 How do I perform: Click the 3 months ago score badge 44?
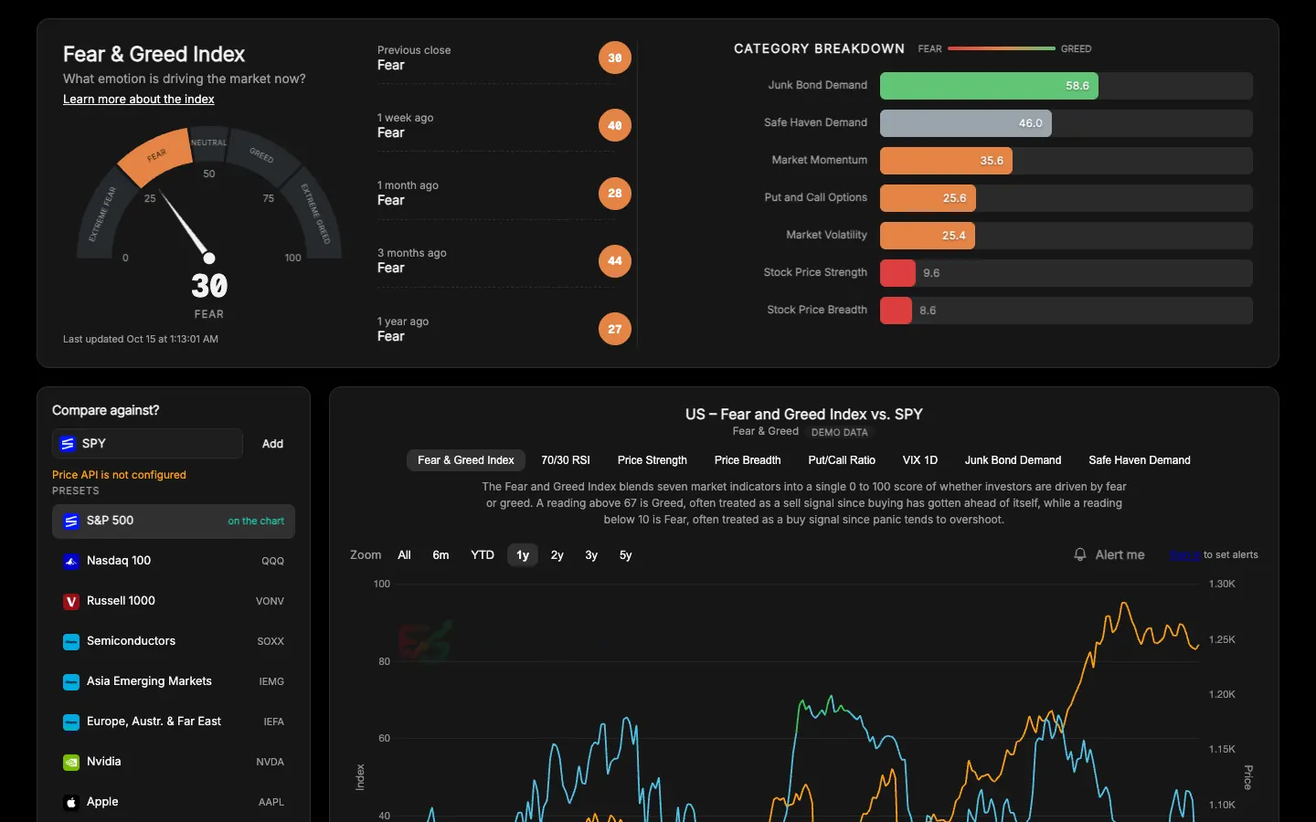click(615, 261)
